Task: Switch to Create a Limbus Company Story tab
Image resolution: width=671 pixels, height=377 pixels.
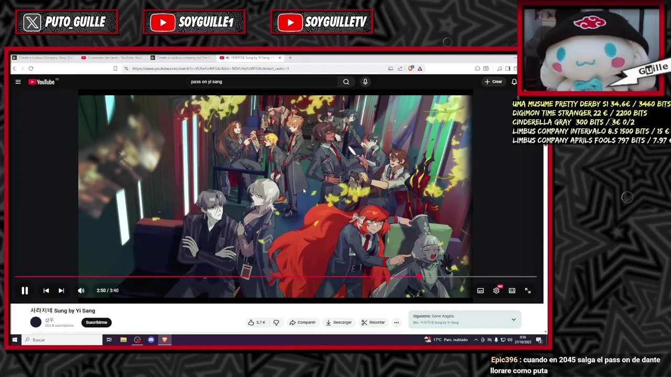Action: click(x=43, y=58)
